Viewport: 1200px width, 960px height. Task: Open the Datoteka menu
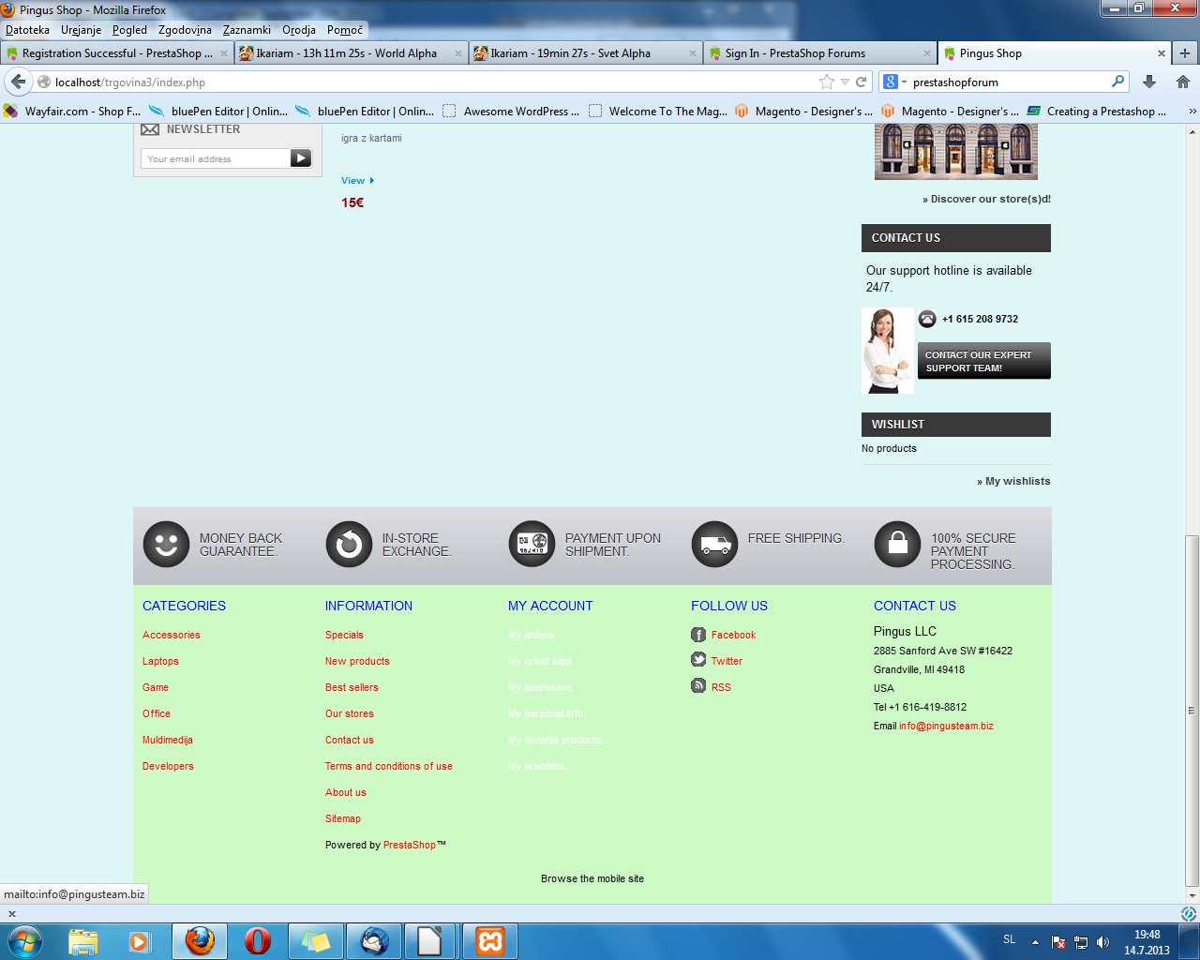tap(27, 30)
